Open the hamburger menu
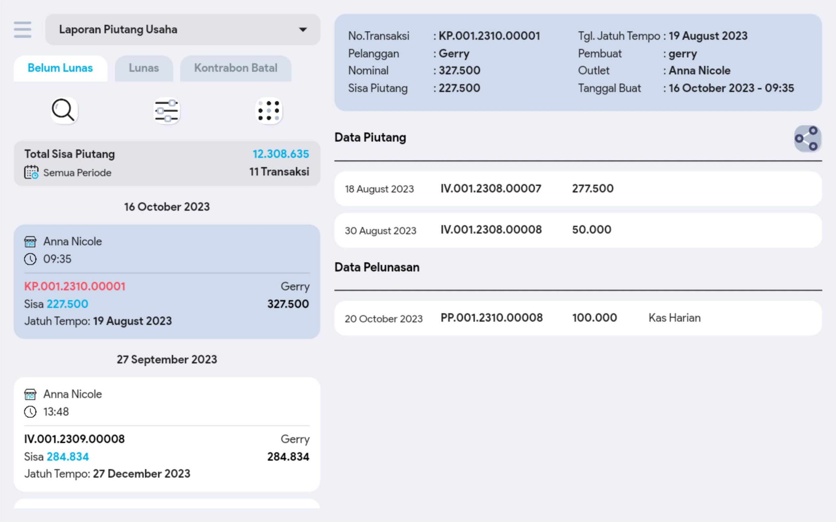 (23, 29)
